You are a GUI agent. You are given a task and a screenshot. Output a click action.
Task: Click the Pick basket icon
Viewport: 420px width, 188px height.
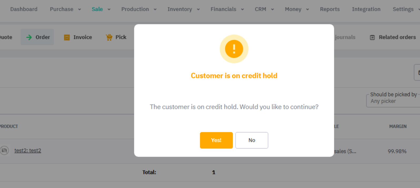(x=109, y=37)
